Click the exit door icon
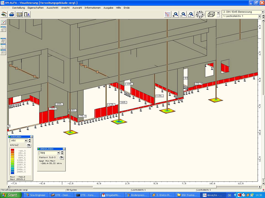Image resolution: width=265 pixels, height=198 pixels. pos(27,14)
